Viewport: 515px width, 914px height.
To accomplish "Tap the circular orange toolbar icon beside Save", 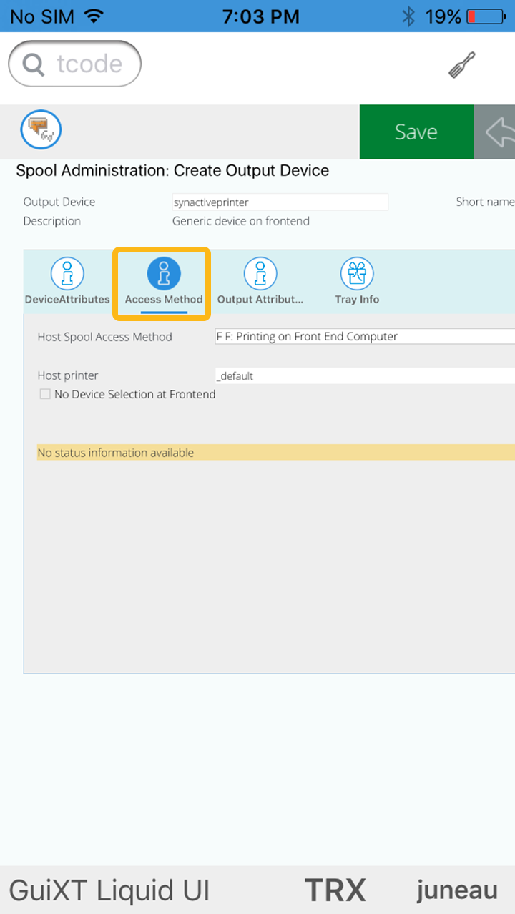I will click(41, 130).
